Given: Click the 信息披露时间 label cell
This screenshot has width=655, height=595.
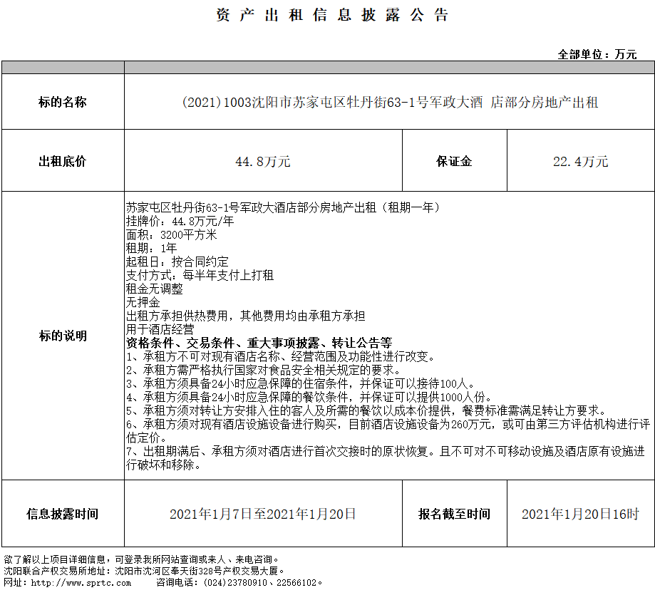Looking at the screenshot, I should [63, 514].
